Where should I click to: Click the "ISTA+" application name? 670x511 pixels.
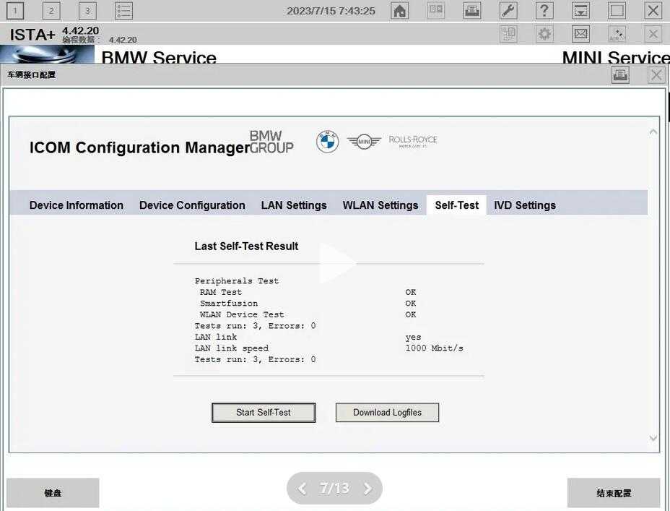click(32, 35)
